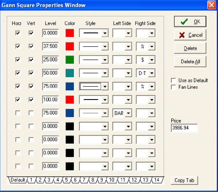Image resolution: width=218 pixels, height=192 pixels.
Task: Switch to the Default tab
Action: pyautogui.click(x=17, y=180)
